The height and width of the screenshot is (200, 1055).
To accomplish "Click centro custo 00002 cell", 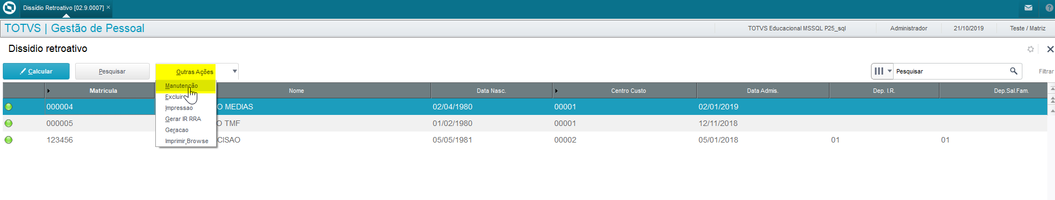I will click(x=565, y=140).
